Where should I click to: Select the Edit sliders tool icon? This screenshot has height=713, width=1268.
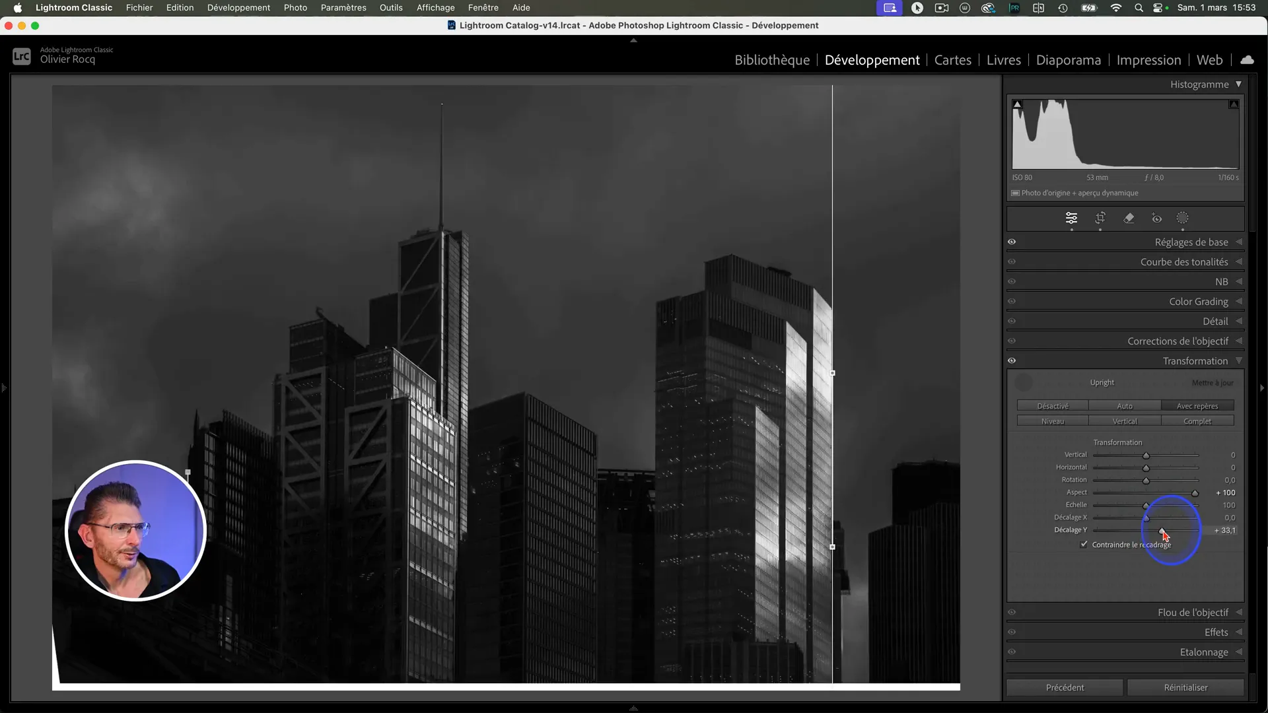(1071, 218)
